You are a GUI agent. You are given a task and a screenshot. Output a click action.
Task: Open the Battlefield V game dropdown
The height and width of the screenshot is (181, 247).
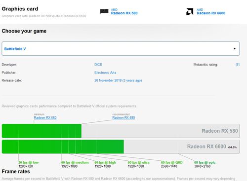pos(121,49)
